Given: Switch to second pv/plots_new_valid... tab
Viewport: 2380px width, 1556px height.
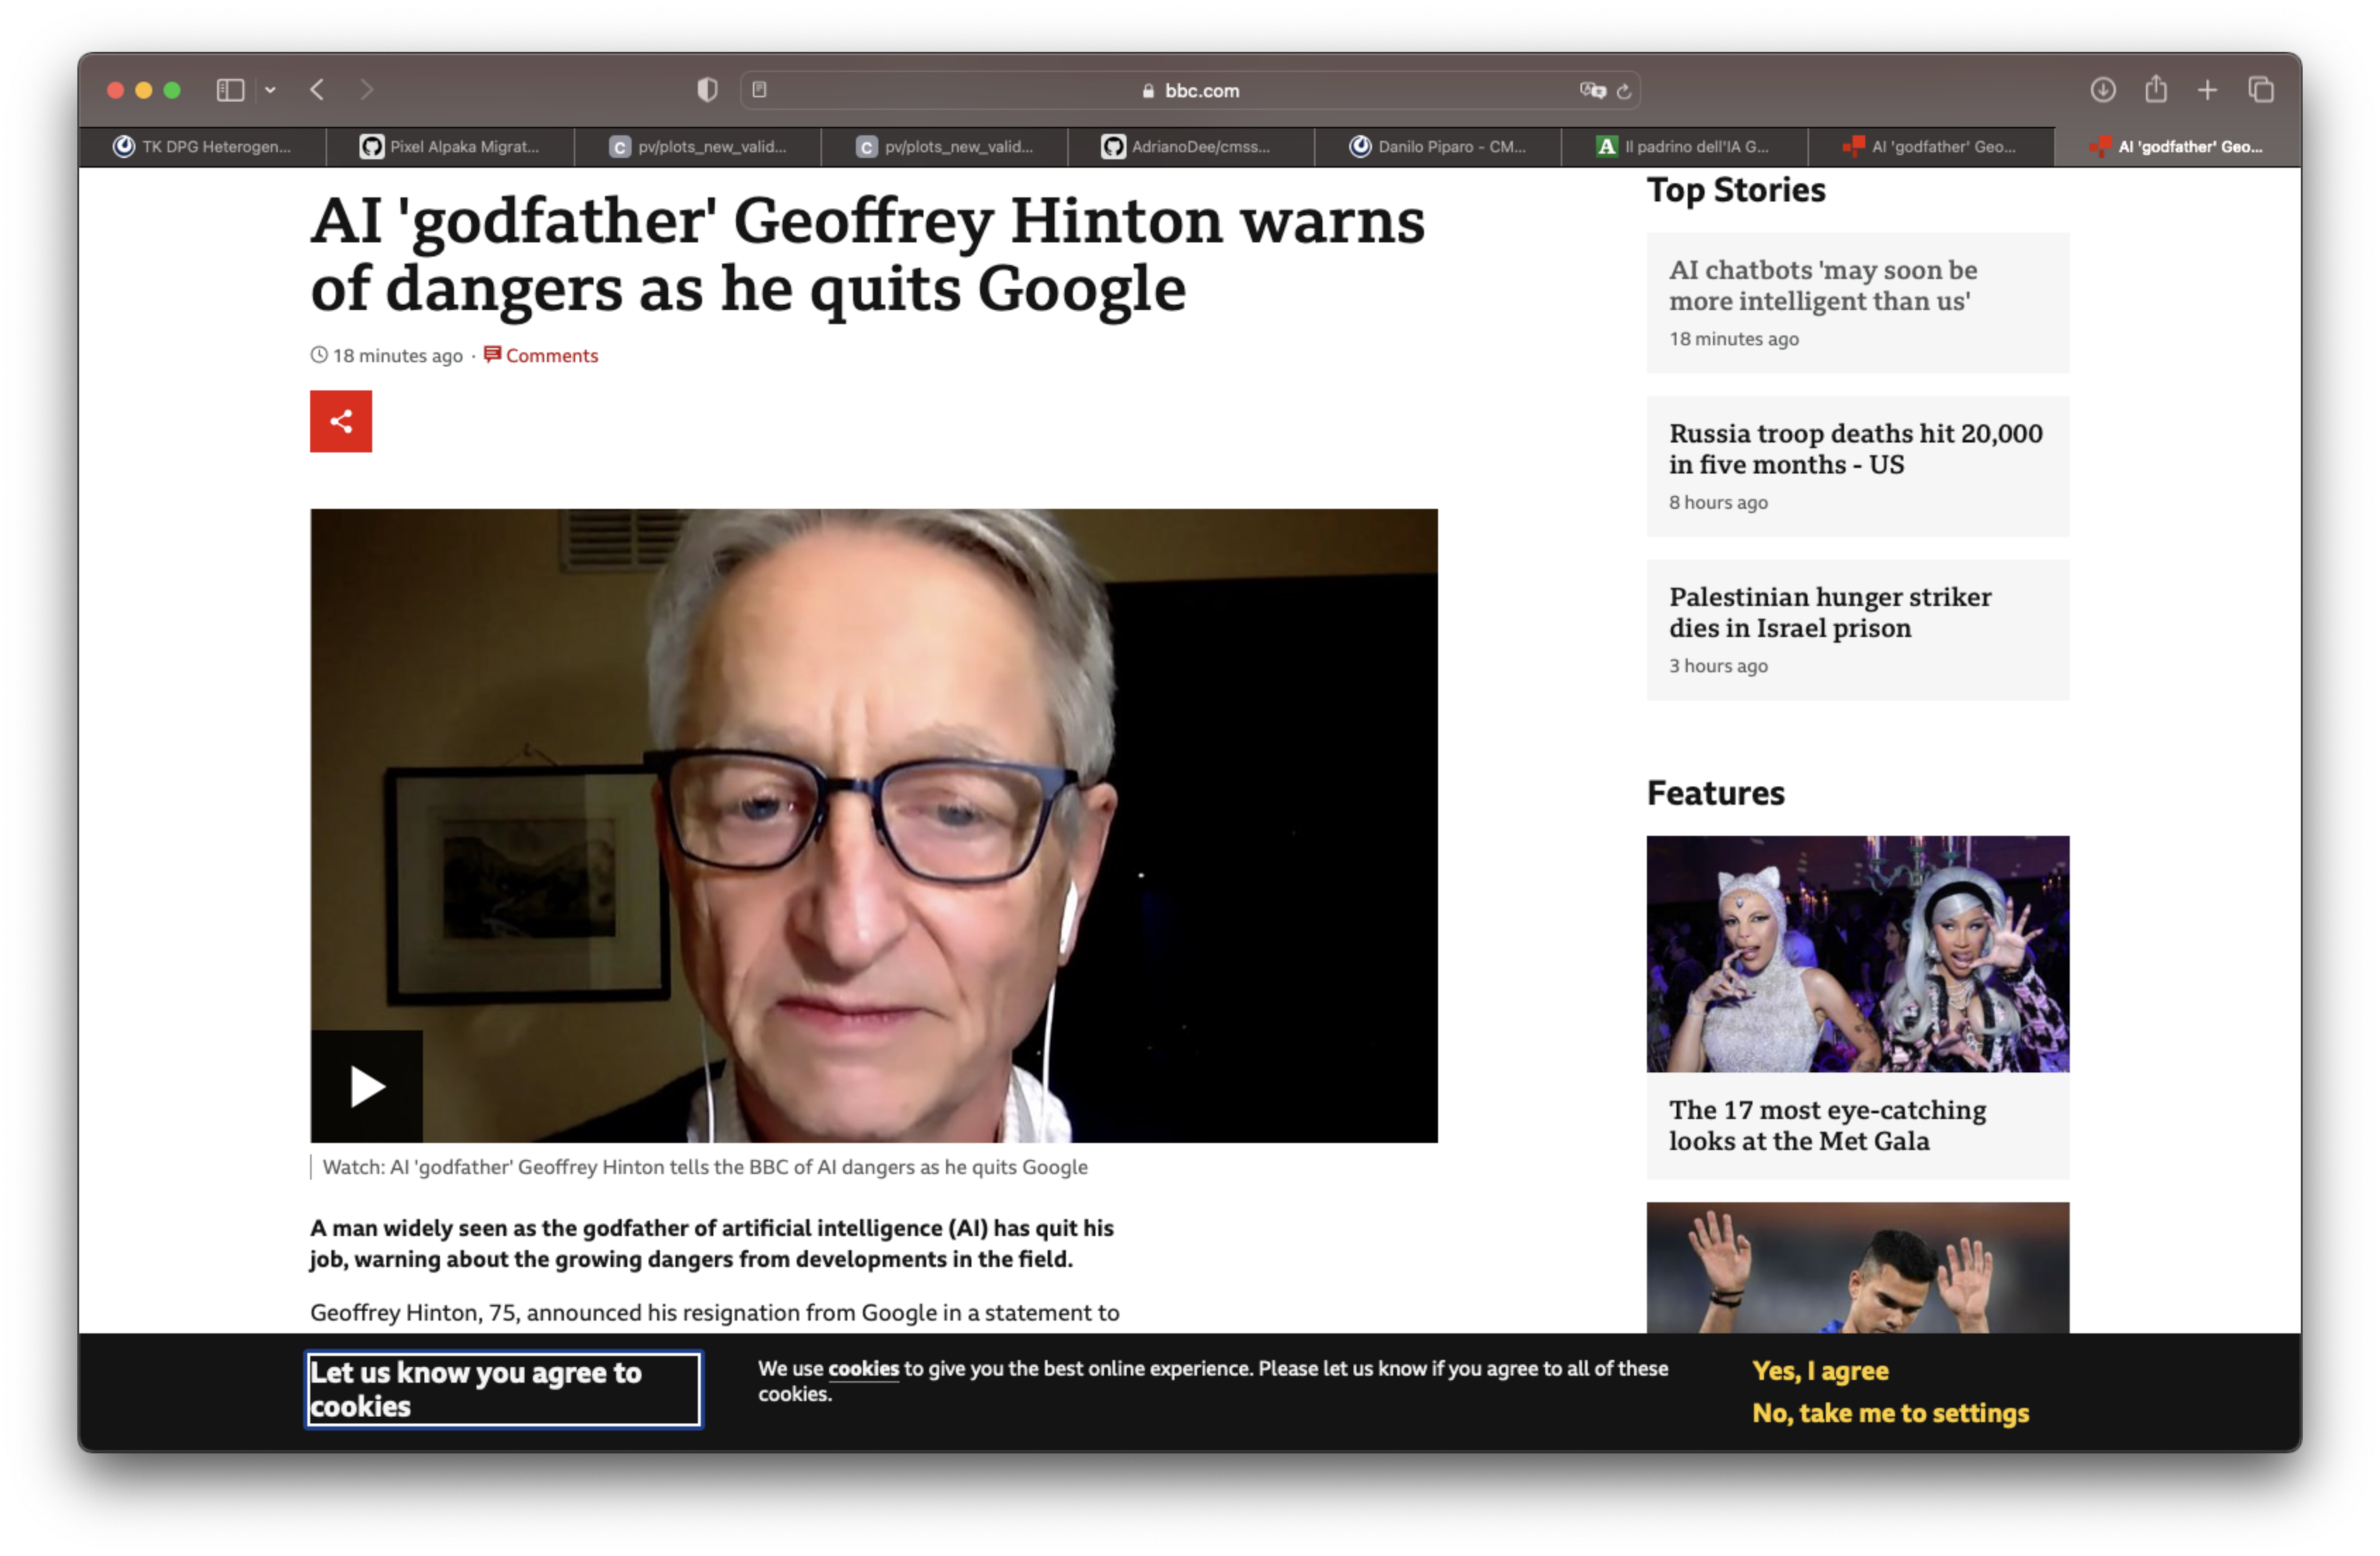Looking at the screenshot, I should 945,147.
